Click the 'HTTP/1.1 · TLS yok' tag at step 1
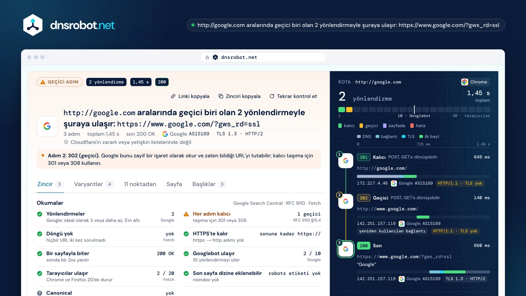526x296 pixels. coord(460,183)
